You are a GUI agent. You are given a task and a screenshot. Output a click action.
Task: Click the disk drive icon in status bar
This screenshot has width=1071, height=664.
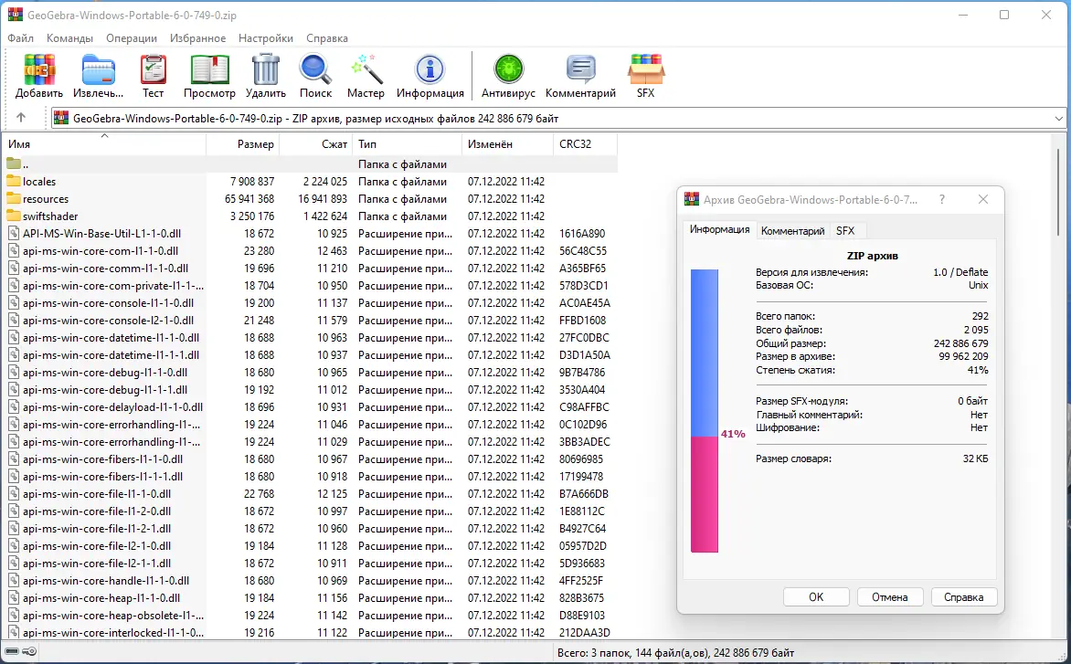pyautogui.click(x=12, y=652)
